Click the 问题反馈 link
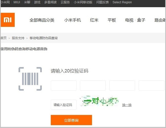Viewport: 166px width, 128px height. click(x=102, y=2)
